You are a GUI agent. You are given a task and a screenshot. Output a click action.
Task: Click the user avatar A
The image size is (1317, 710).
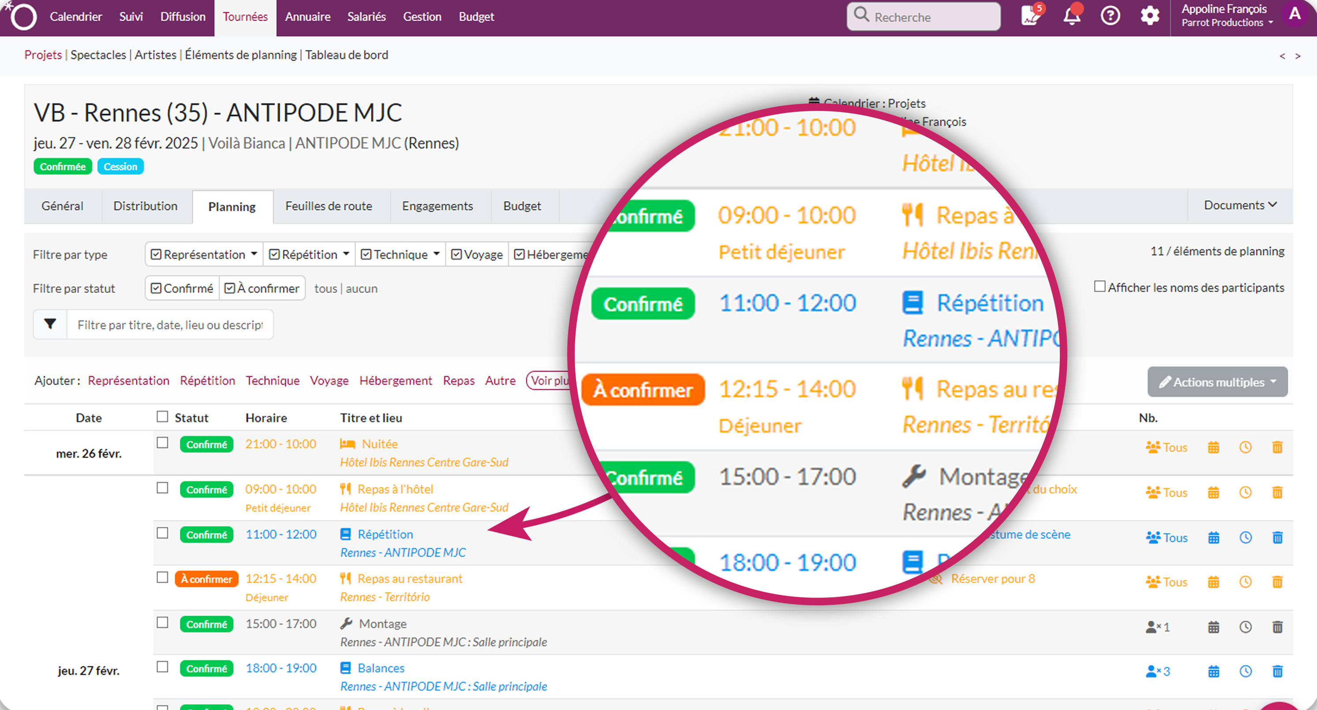pos(1295,14)
